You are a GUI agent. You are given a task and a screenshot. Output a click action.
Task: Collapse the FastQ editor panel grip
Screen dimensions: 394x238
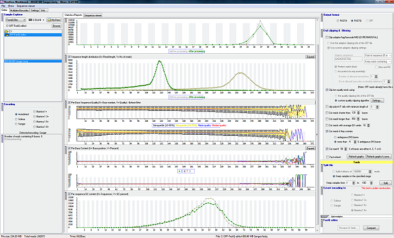(x=322, y=223)
